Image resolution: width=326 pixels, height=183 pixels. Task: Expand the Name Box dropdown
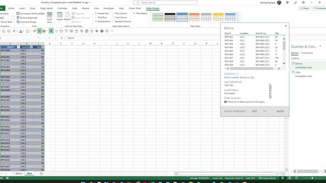point(38,38)
